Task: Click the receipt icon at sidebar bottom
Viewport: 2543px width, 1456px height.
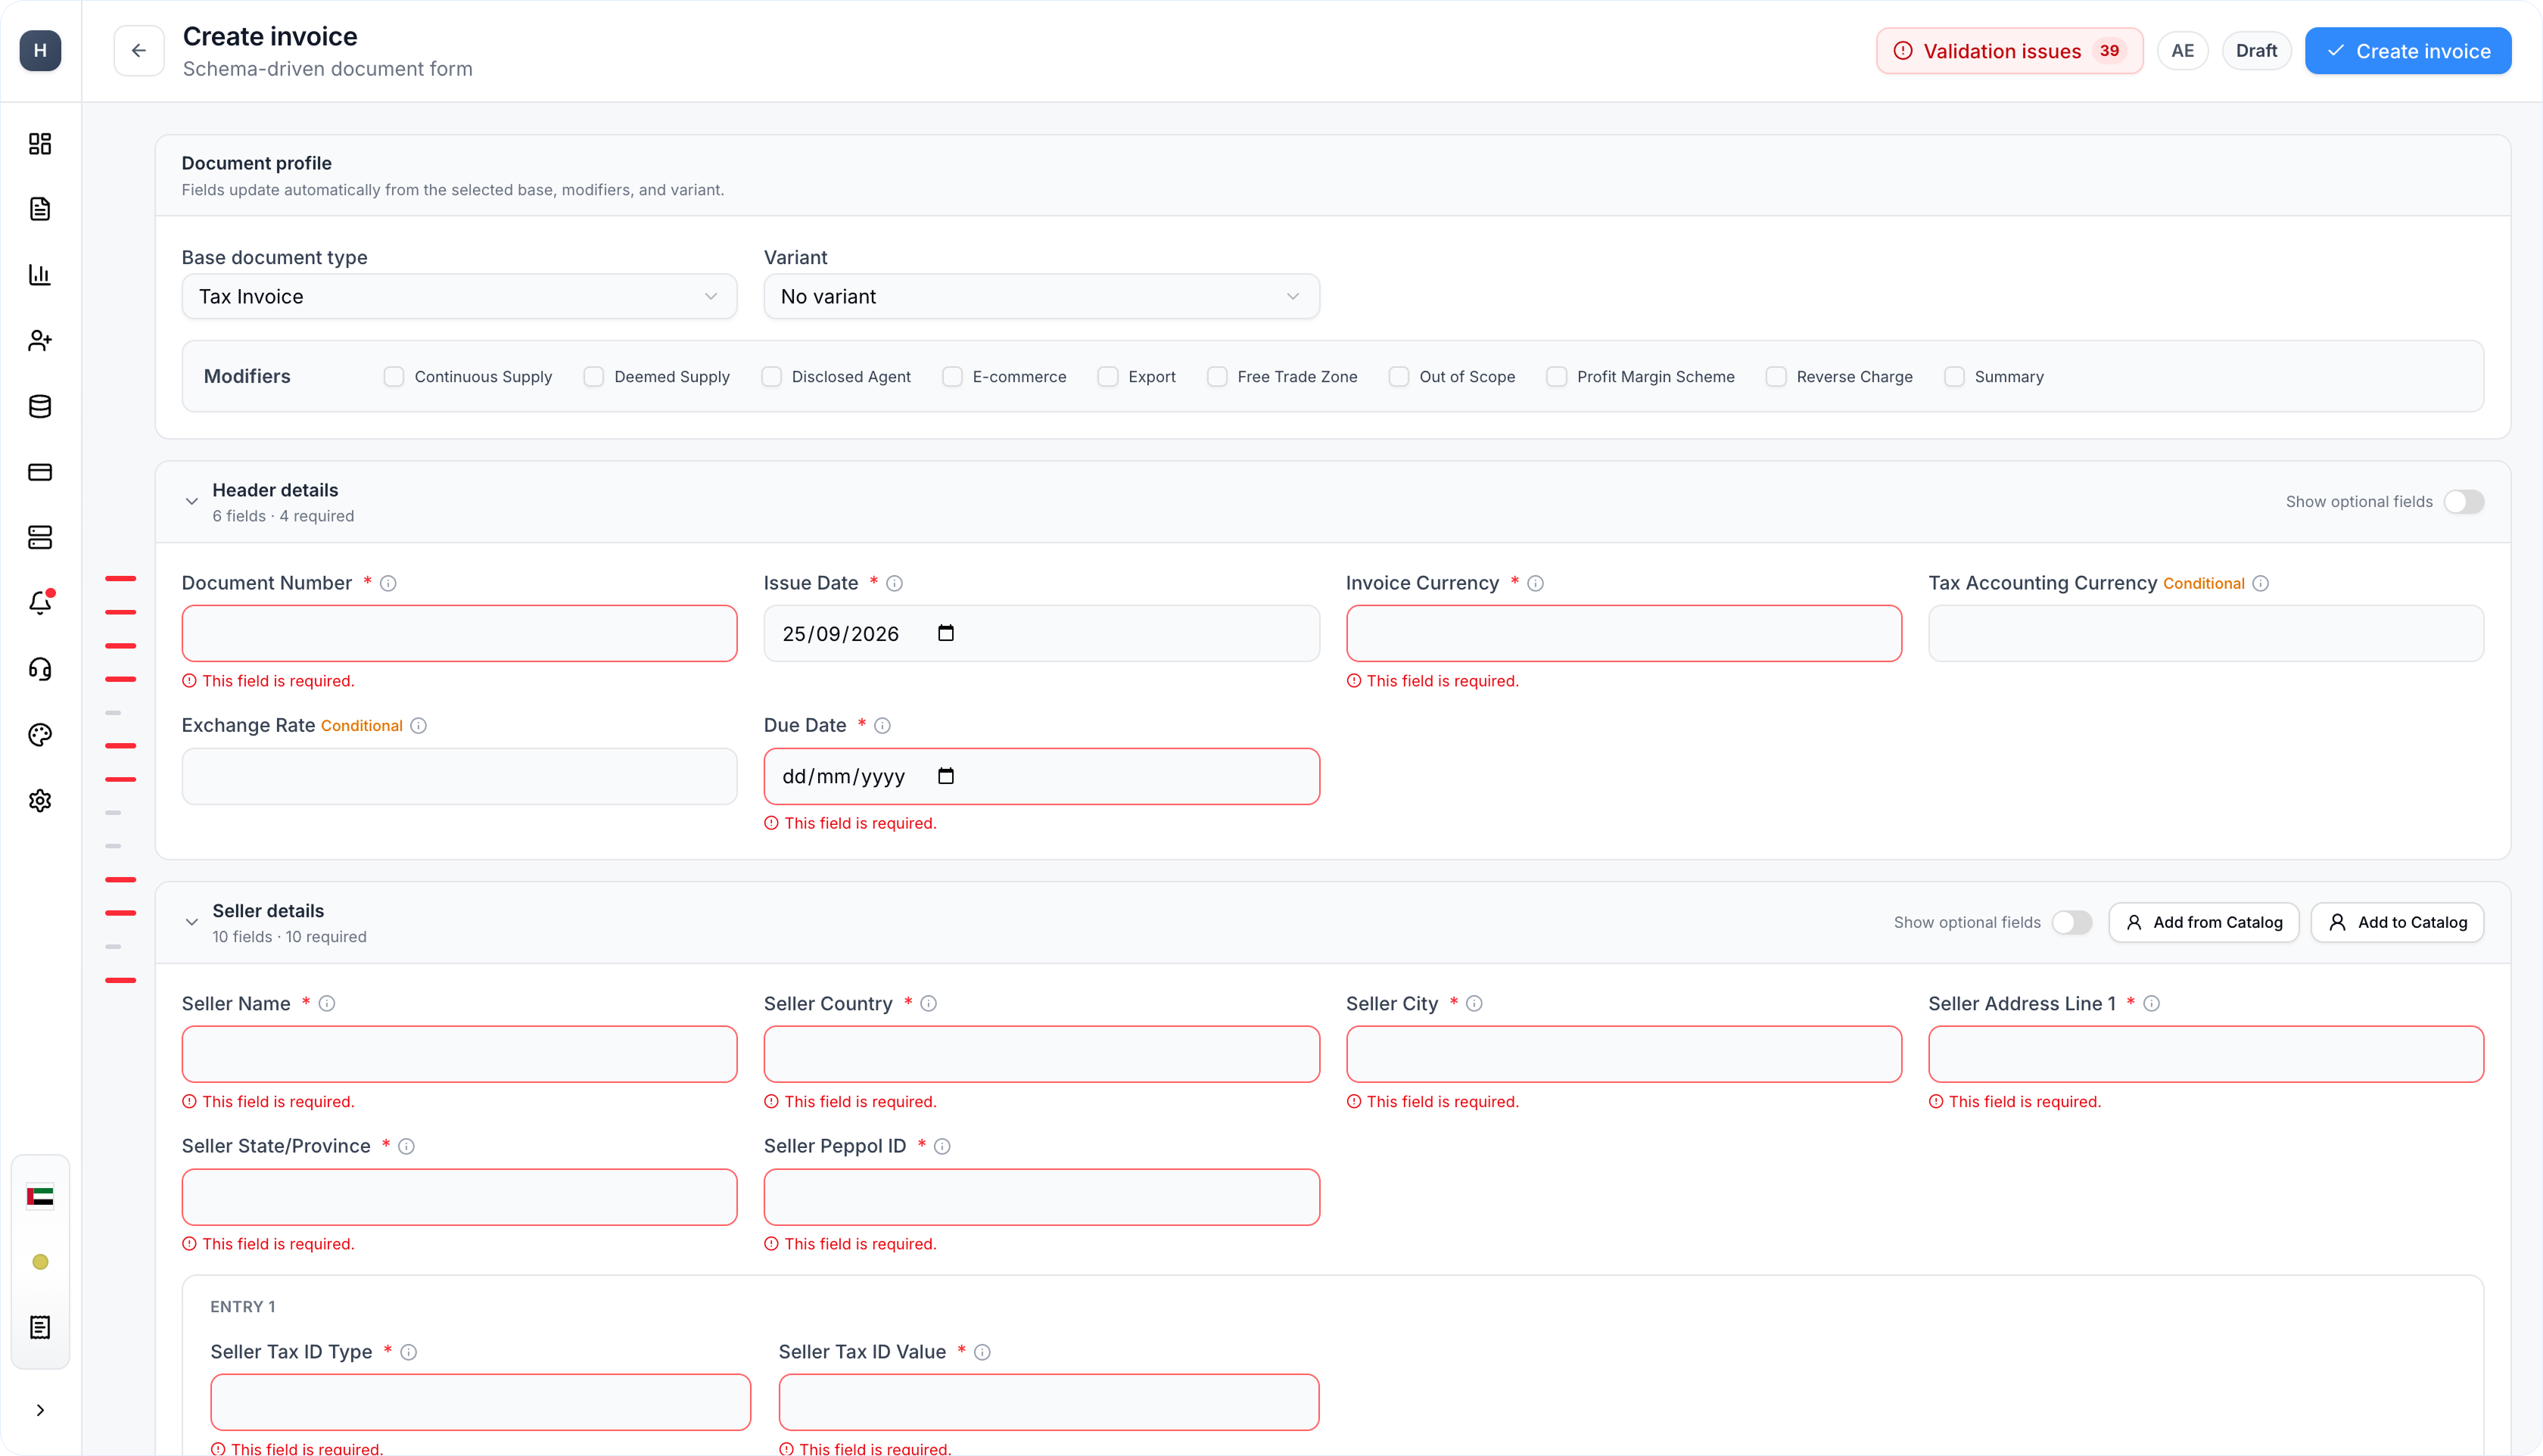Action: (40, 1327)
